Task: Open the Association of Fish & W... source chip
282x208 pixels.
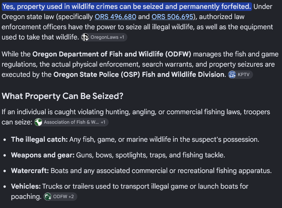Action: coord(71,122)
